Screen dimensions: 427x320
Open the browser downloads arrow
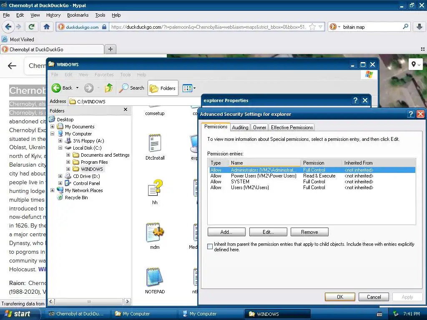[419, 27]
